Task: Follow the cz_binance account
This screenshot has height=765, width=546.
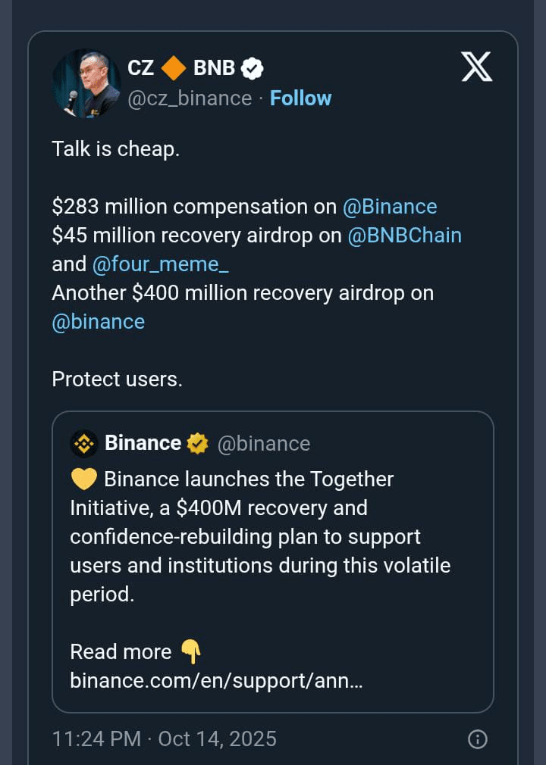Action: tap(300, 98)
